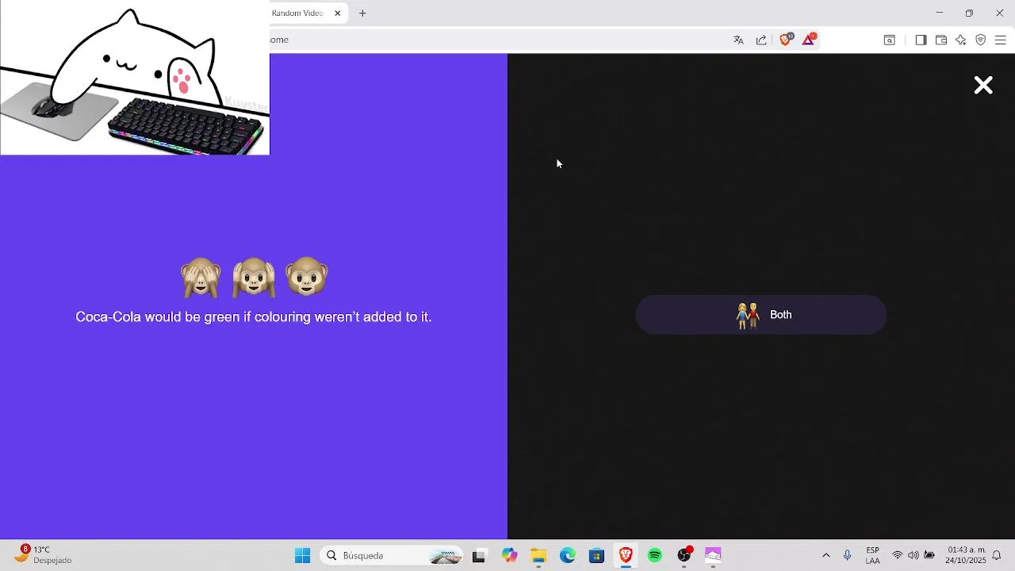Viewport: 1015px width, 571px height.
Task: Open the notifications bell icon
Action: coord(997,556)
